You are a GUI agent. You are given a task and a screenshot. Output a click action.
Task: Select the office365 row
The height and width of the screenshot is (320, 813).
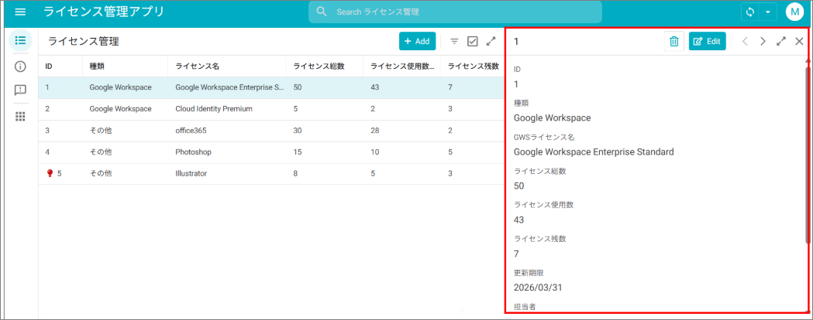tap(272, 131)
